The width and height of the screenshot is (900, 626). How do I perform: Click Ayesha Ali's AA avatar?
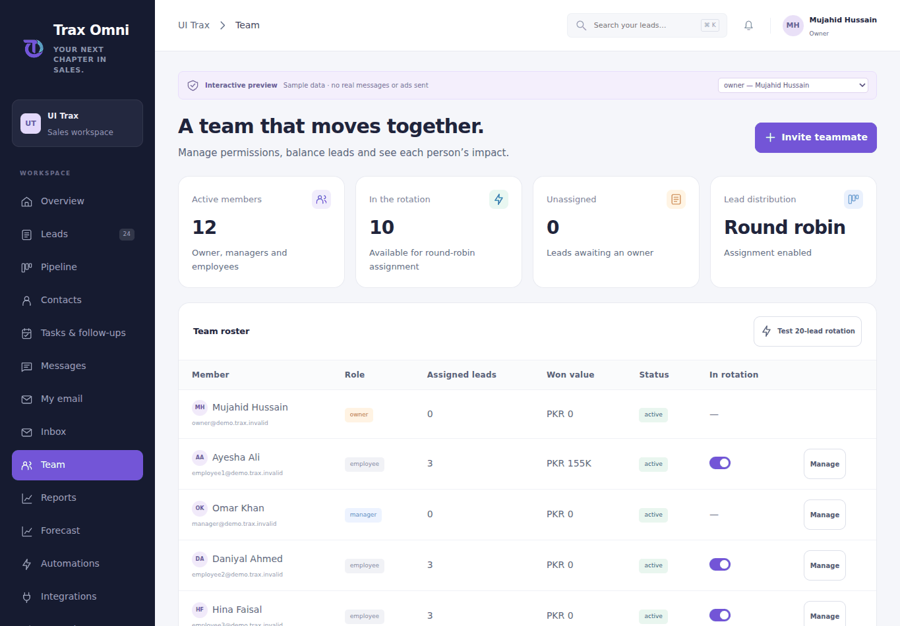tap(200, 457)
